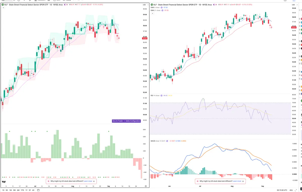Image resolution: width=302 pixels, height=192 pixels.
Task: Click the Delta Configuration label
Action: click(133, 121)
